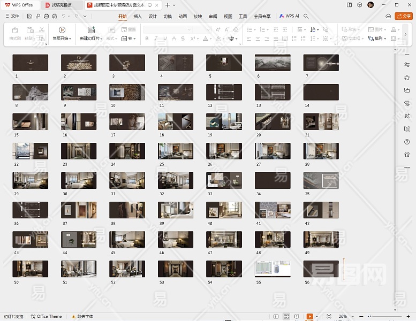Switch to the 设计 ribbon tab

click(x=153, y=17)
